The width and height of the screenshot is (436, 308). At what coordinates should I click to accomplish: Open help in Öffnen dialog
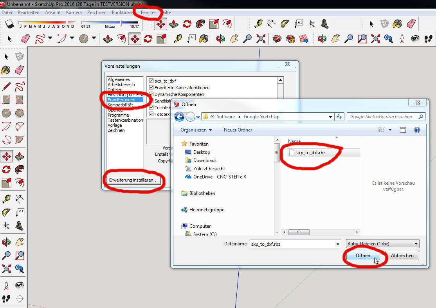point(417,130)
